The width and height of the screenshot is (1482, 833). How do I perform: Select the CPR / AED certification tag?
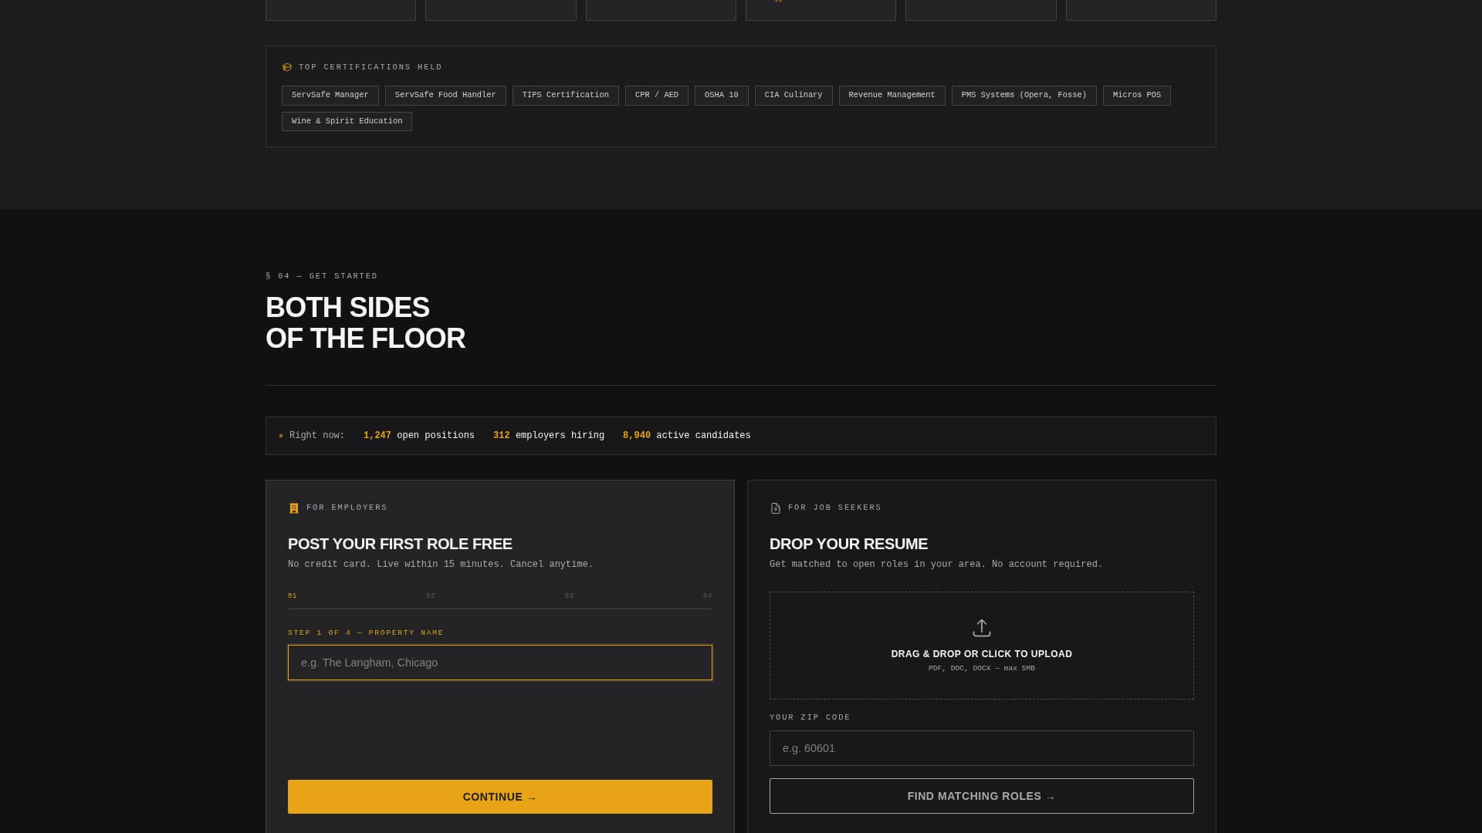tap(656, 95)
